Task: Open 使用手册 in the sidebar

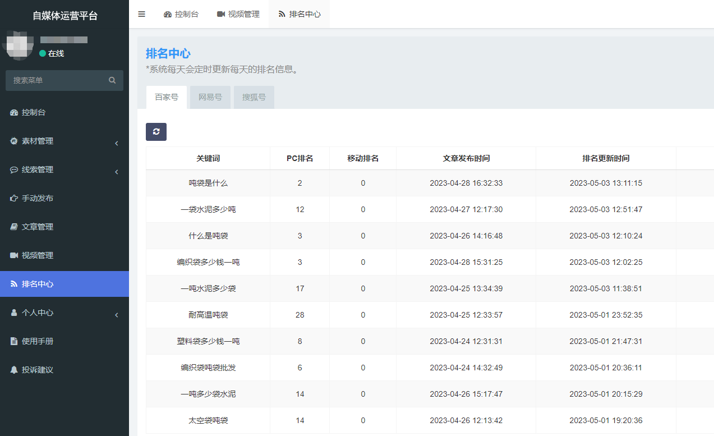Action: point(37,341)
